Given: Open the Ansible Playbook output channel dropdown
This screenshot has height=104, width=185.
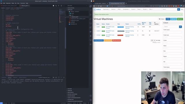Looking at the screenshot, I should (x=45, y=77).
